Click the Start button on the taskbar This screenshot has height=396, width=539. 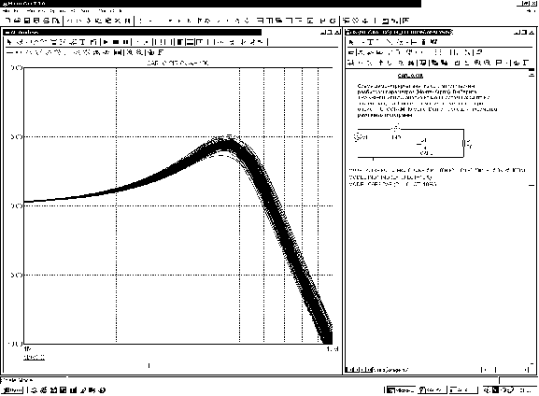12,389
